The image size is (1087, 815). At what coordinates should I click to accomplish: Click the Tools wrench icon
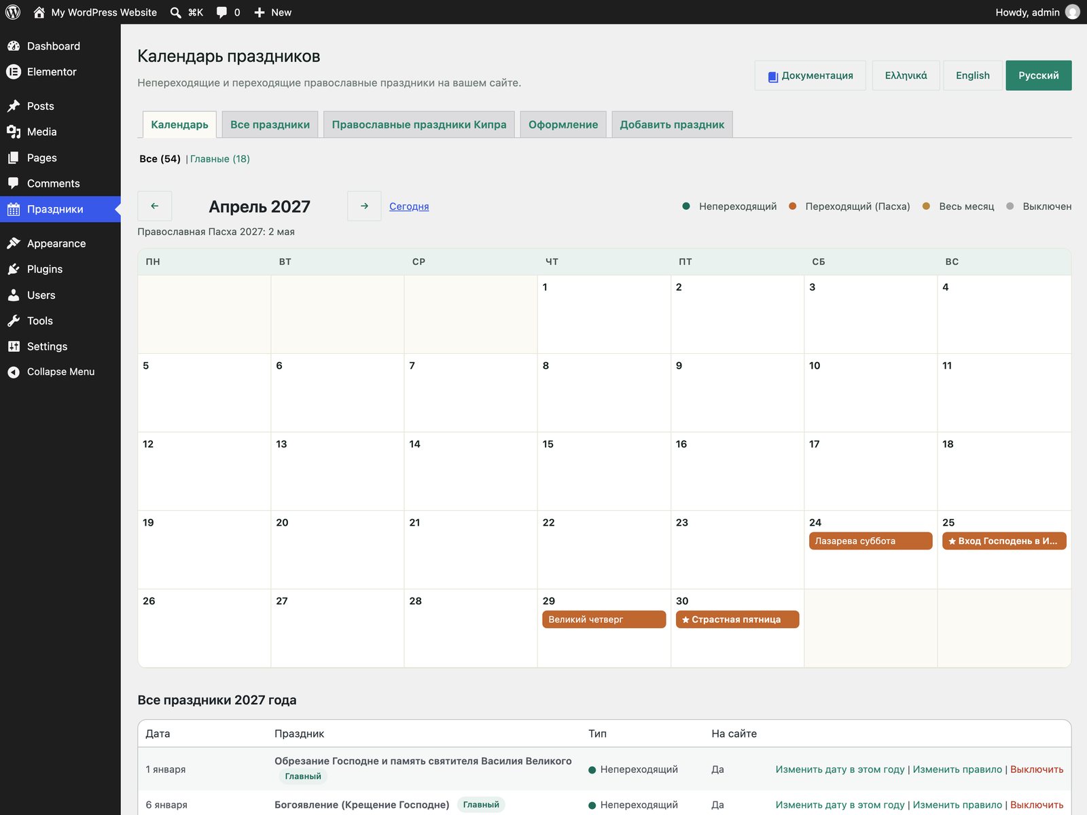point(14,321)
